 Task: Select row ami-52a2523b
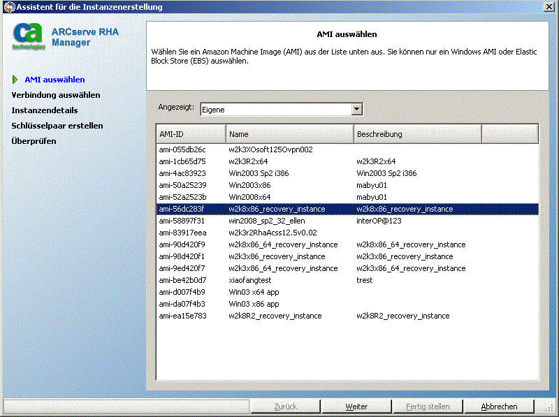(x=347, y=197)
